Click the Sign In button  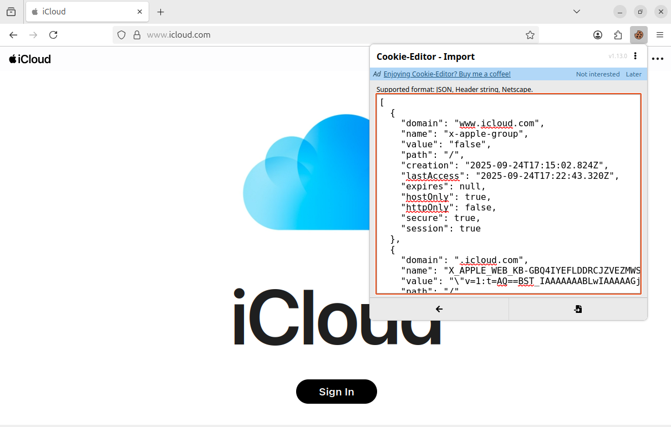click(x=337, y=392)
